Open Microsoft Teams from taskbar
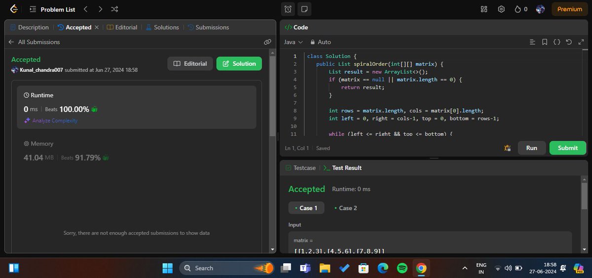 click(x=305, y=268)
